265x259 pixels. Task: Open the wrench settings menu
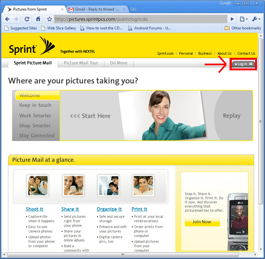(256, 19)
